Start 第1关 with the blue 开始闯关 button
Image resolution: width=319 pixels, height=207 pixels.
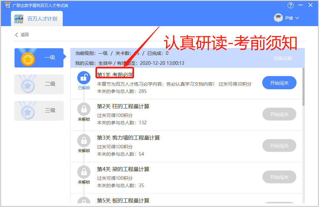[x=279, y=83]
